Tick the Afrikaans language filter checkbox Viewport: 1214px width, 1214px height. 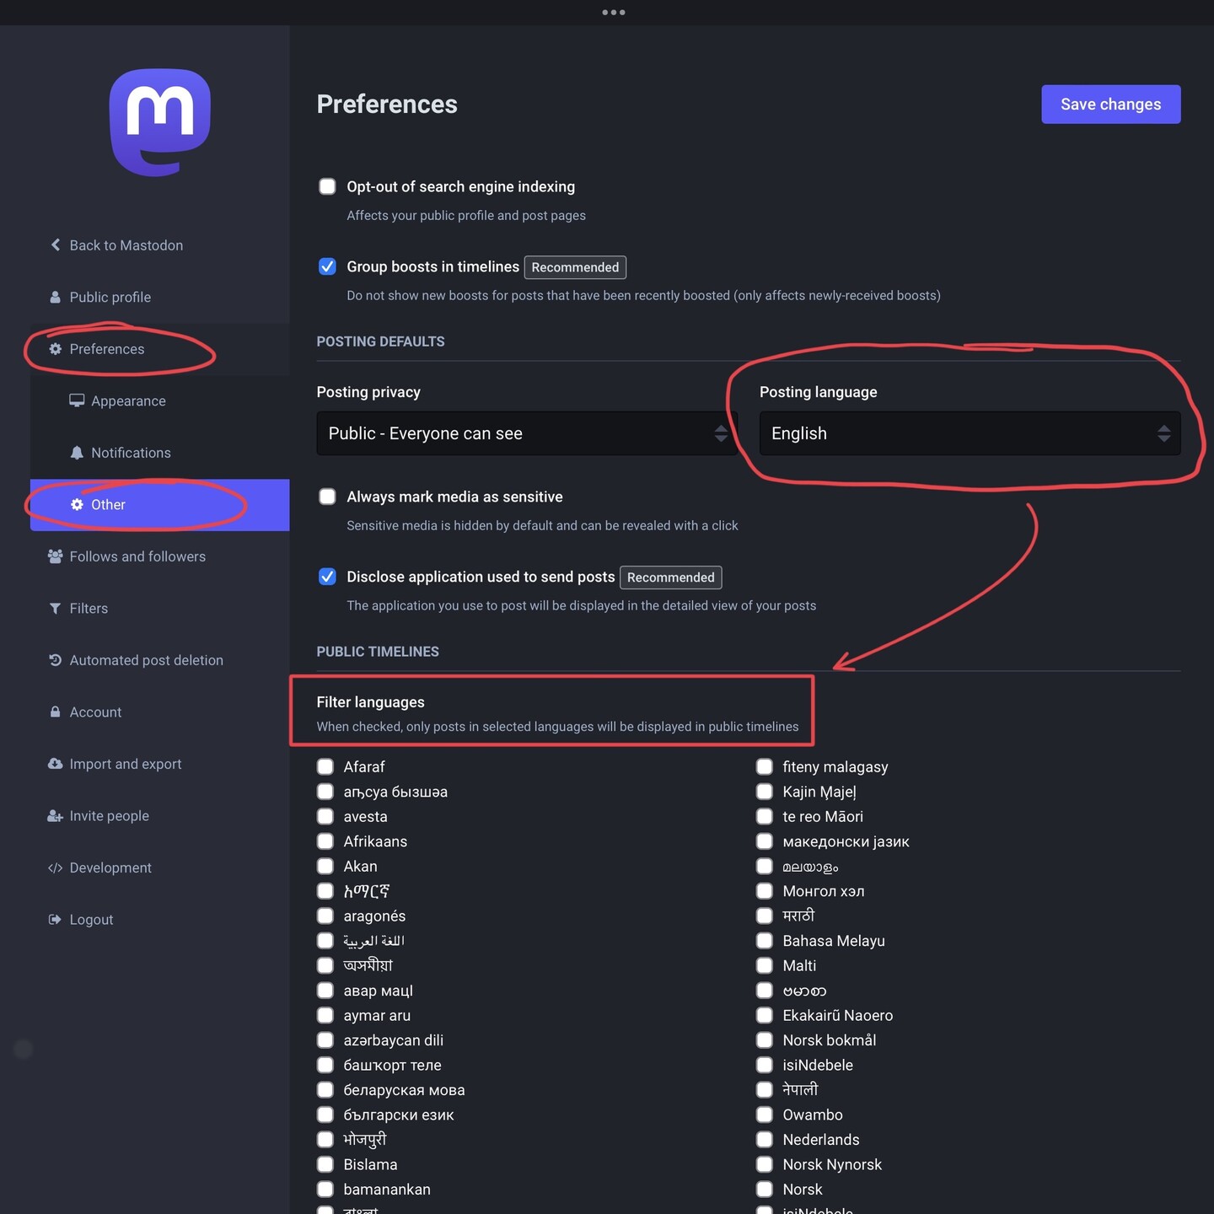pyautogui.click(x=325, y=841)
